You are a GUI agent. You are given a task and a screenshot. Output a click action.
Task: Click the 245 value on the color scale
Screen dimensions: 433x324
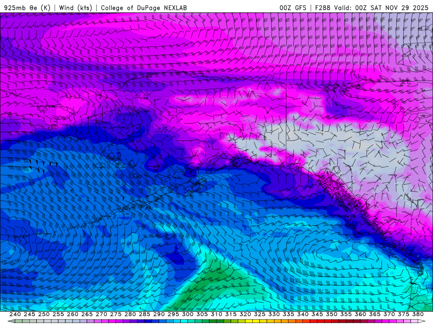click(29, 314)
